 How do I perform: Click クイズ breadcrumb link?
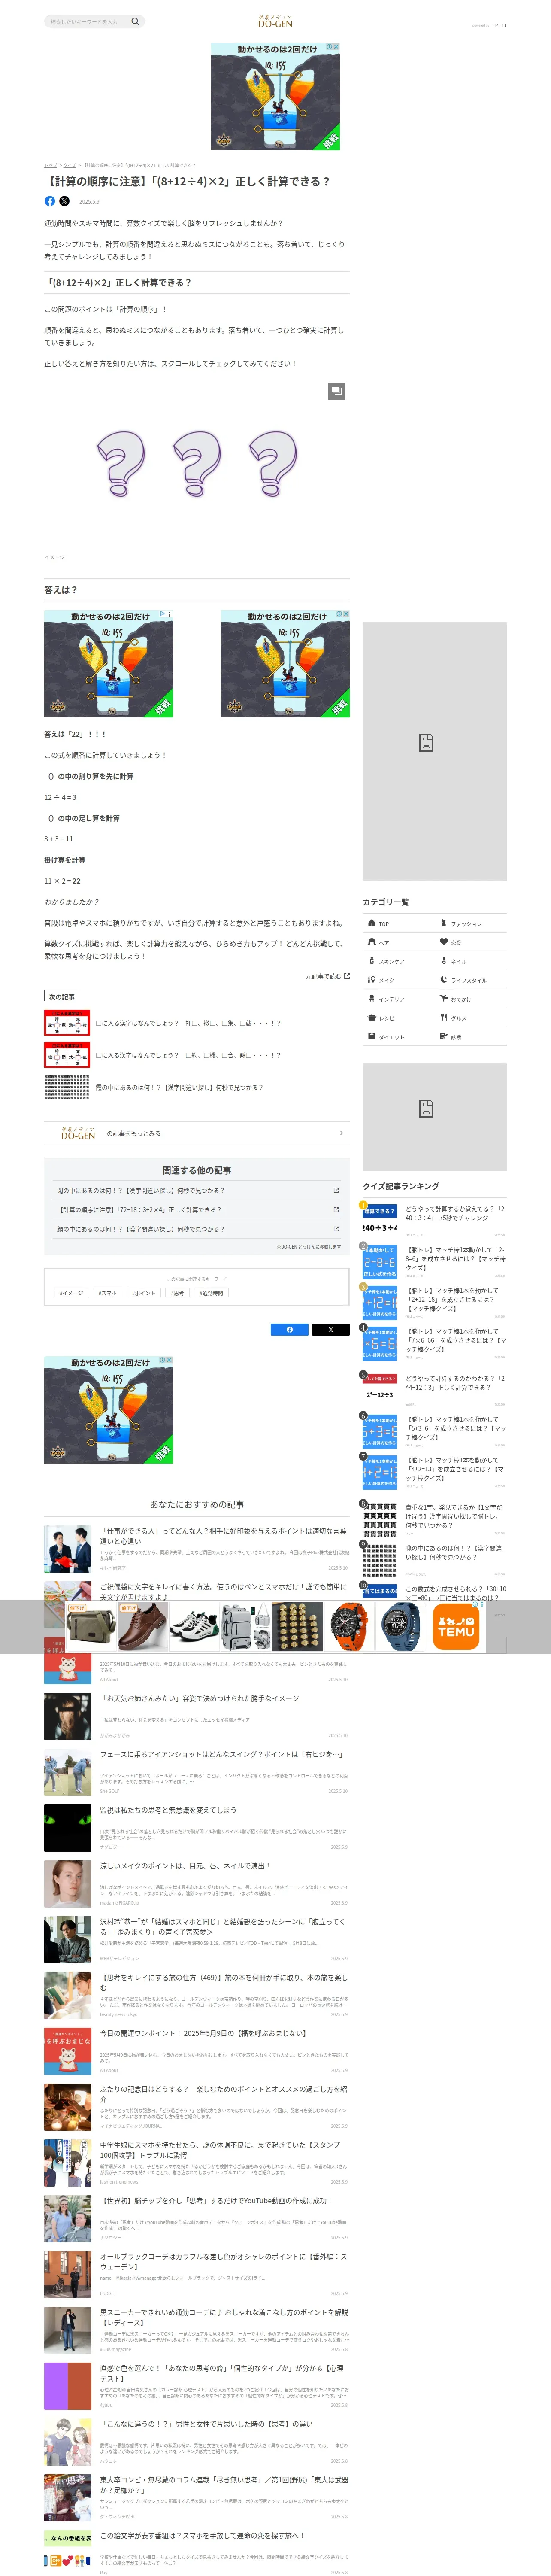point(70,165)
